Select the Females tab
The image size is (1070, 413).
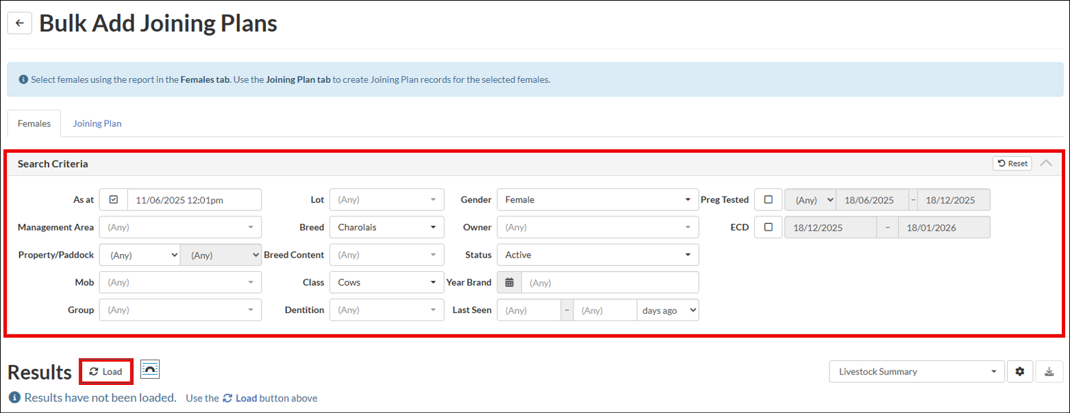[34, 124]
